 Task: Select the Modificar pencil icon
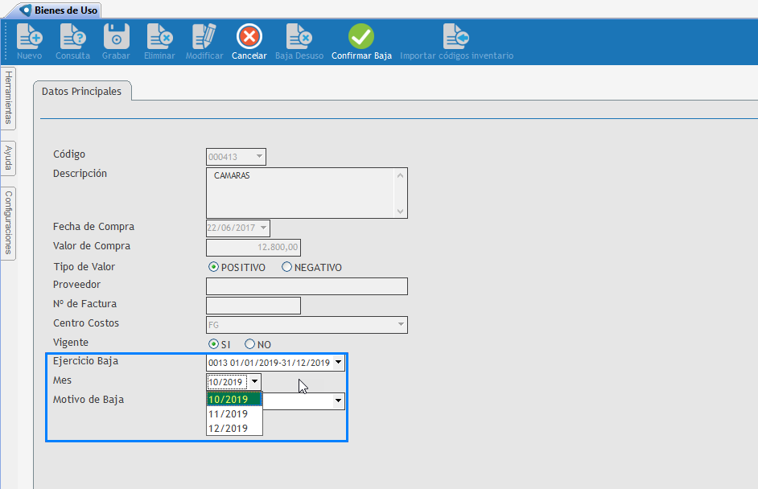(204, 37)
